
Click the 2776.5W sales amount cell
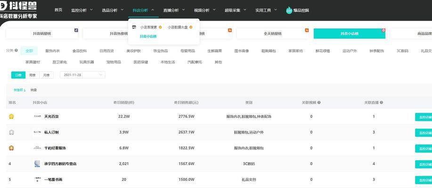(186, 117)
